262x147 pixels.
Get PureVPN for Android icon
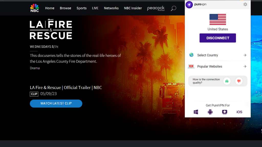point(210,112)
